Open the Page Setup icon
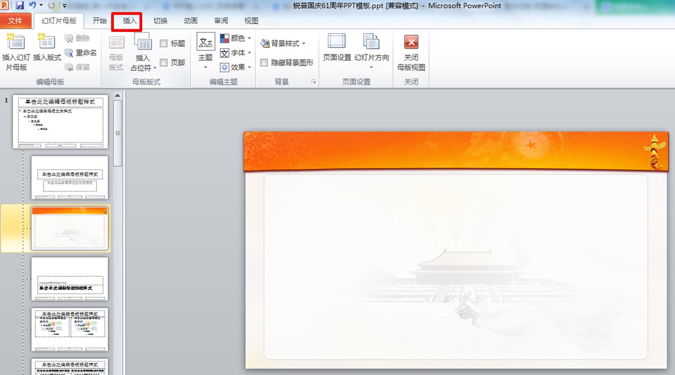This screenshot has height=375, width=675. tap(337, 42)
